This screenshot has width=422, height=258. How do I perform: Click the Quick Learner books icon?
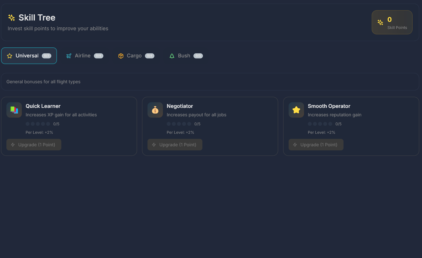14,110
